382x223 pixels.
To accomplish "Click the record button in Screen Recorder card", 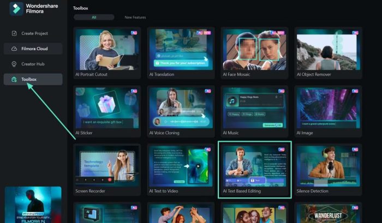I will click(x=110, y=180).
